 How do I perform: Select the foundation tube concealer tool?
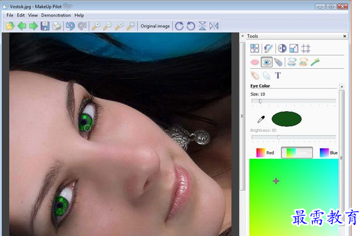pos(255,75)
